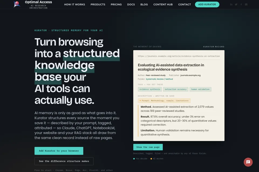Select the extraction accuracy tag
259x172 pixels.
(176, 89)
